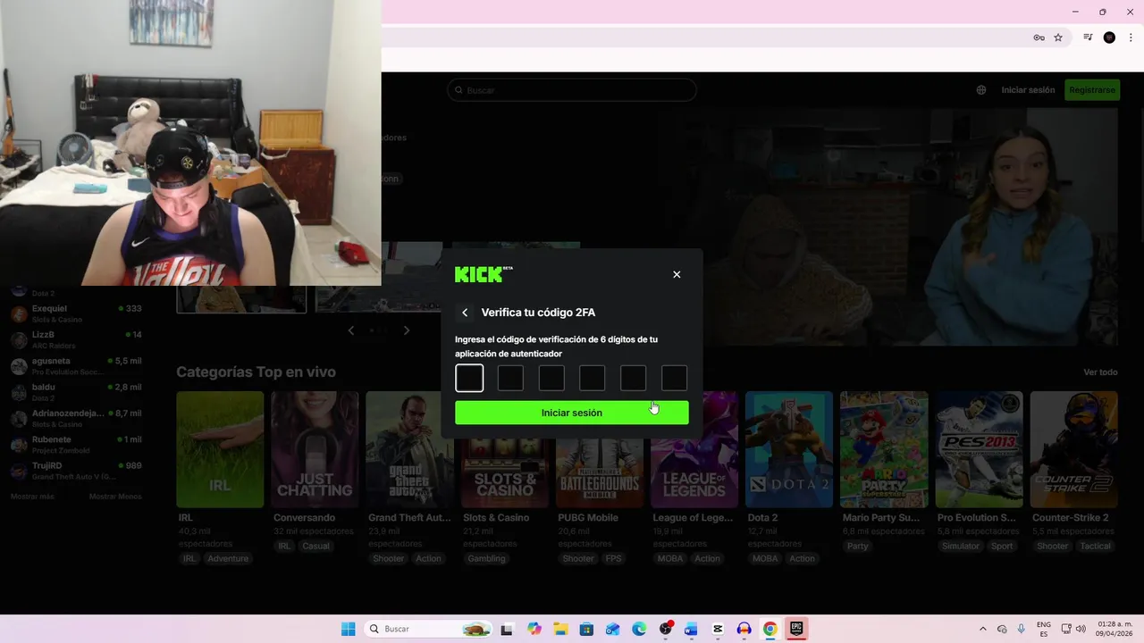Click the fourth 2FA code digit box

[x=592, y=378]
